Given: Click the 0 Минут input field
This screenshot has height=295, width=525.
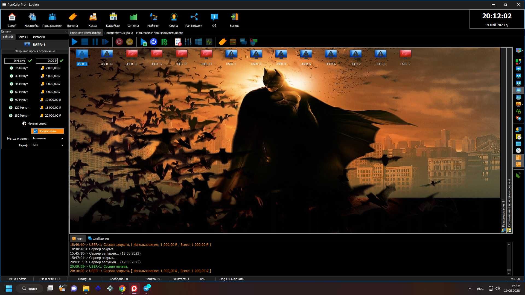Looking at the screenshot, I should [x=15, y=61].
